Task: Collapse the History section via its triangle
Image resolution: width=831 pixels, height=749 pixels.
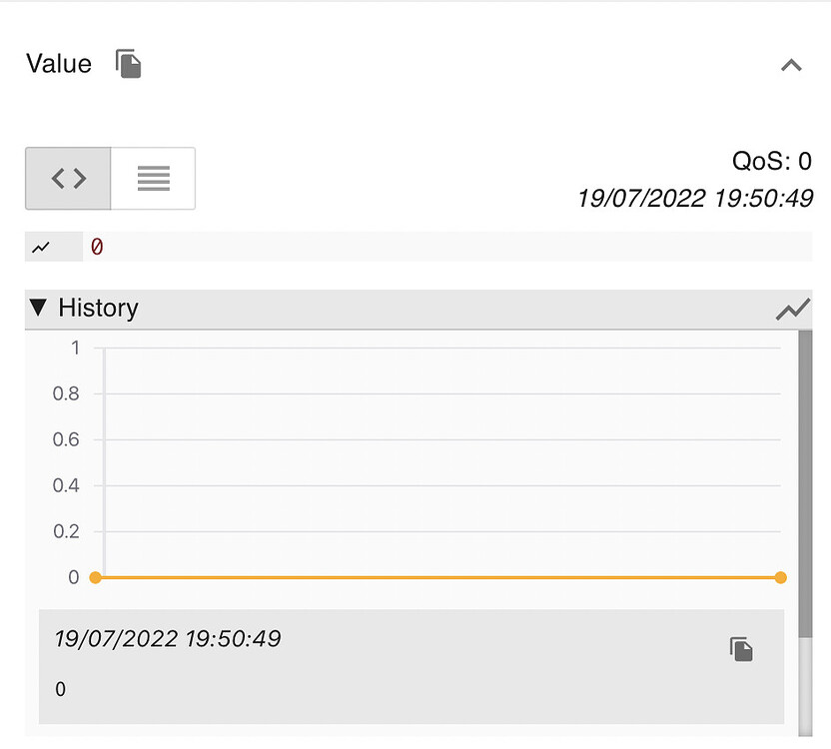Action: tap(36, 308)
